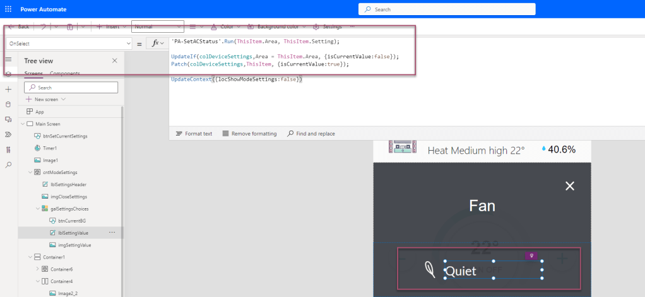This screenshot has height=297, width=645.
Task: Select btnCurrentBG in the tree
Action: pos(71,220)
